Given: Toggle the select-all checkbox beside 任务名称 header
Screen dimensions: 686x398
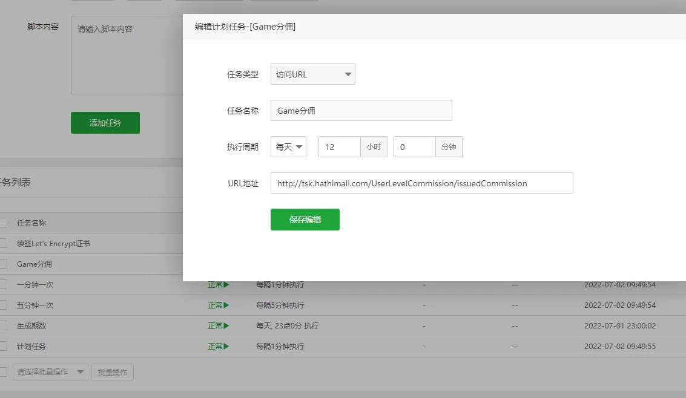Looking at the screenshot, I should pyautogui.click(x=3, y=223).
